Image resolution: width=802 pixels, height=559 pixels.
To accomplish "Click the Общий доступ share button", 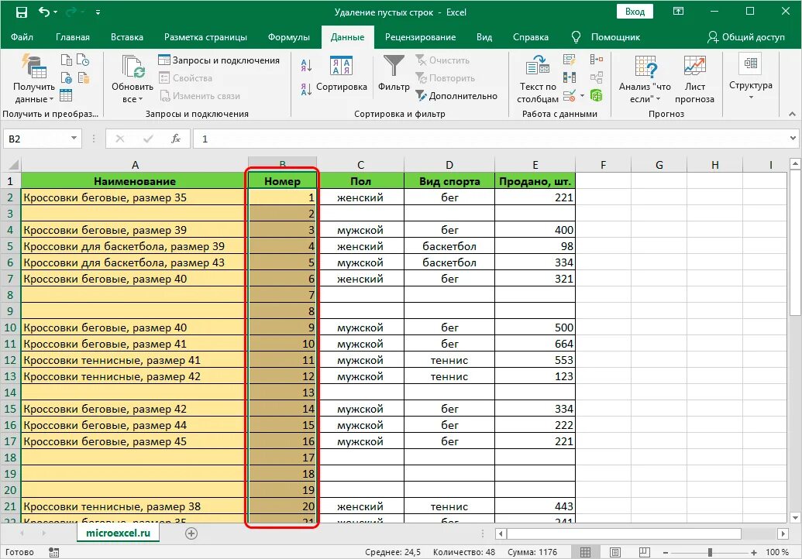I will (745, 37).
